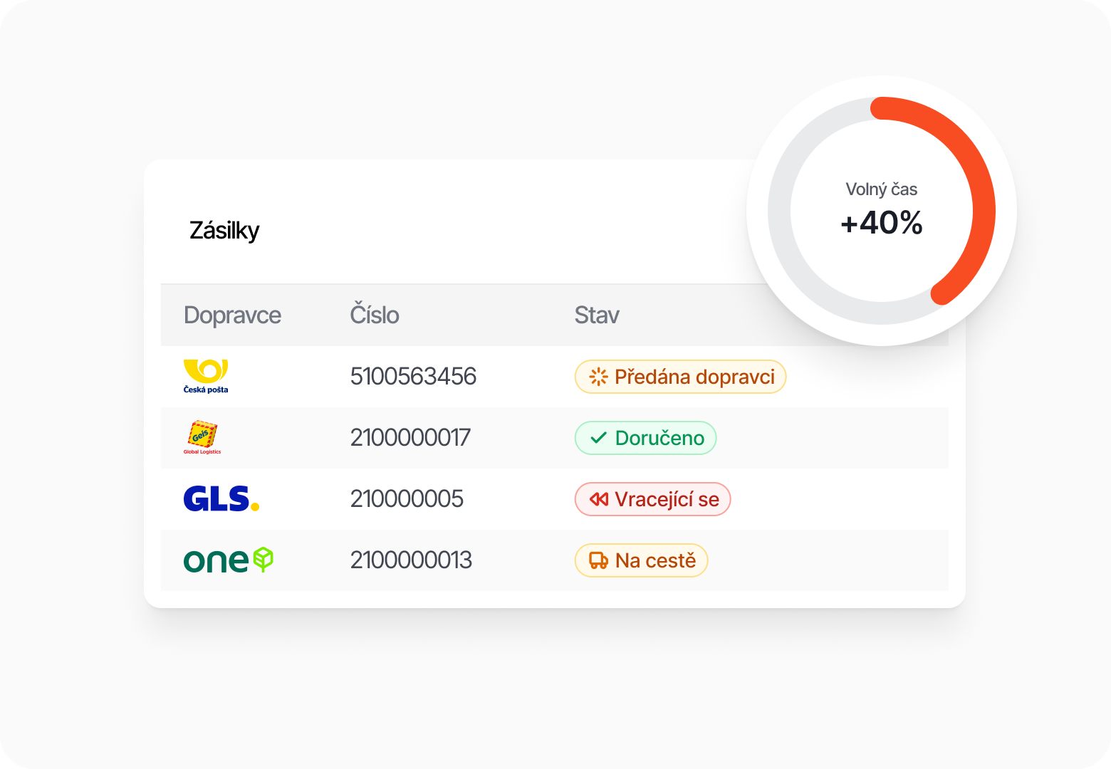The height and width of the screenshot is (769, 1111).
Task: Click the Stav column header
Action: tap(597, 315)
